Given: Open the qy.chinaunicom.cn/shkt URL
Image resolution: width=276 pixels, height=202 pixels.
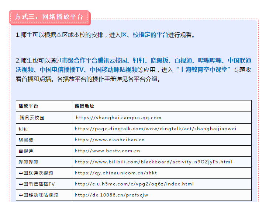Looking at the screenshot, I should click(115, 173).
